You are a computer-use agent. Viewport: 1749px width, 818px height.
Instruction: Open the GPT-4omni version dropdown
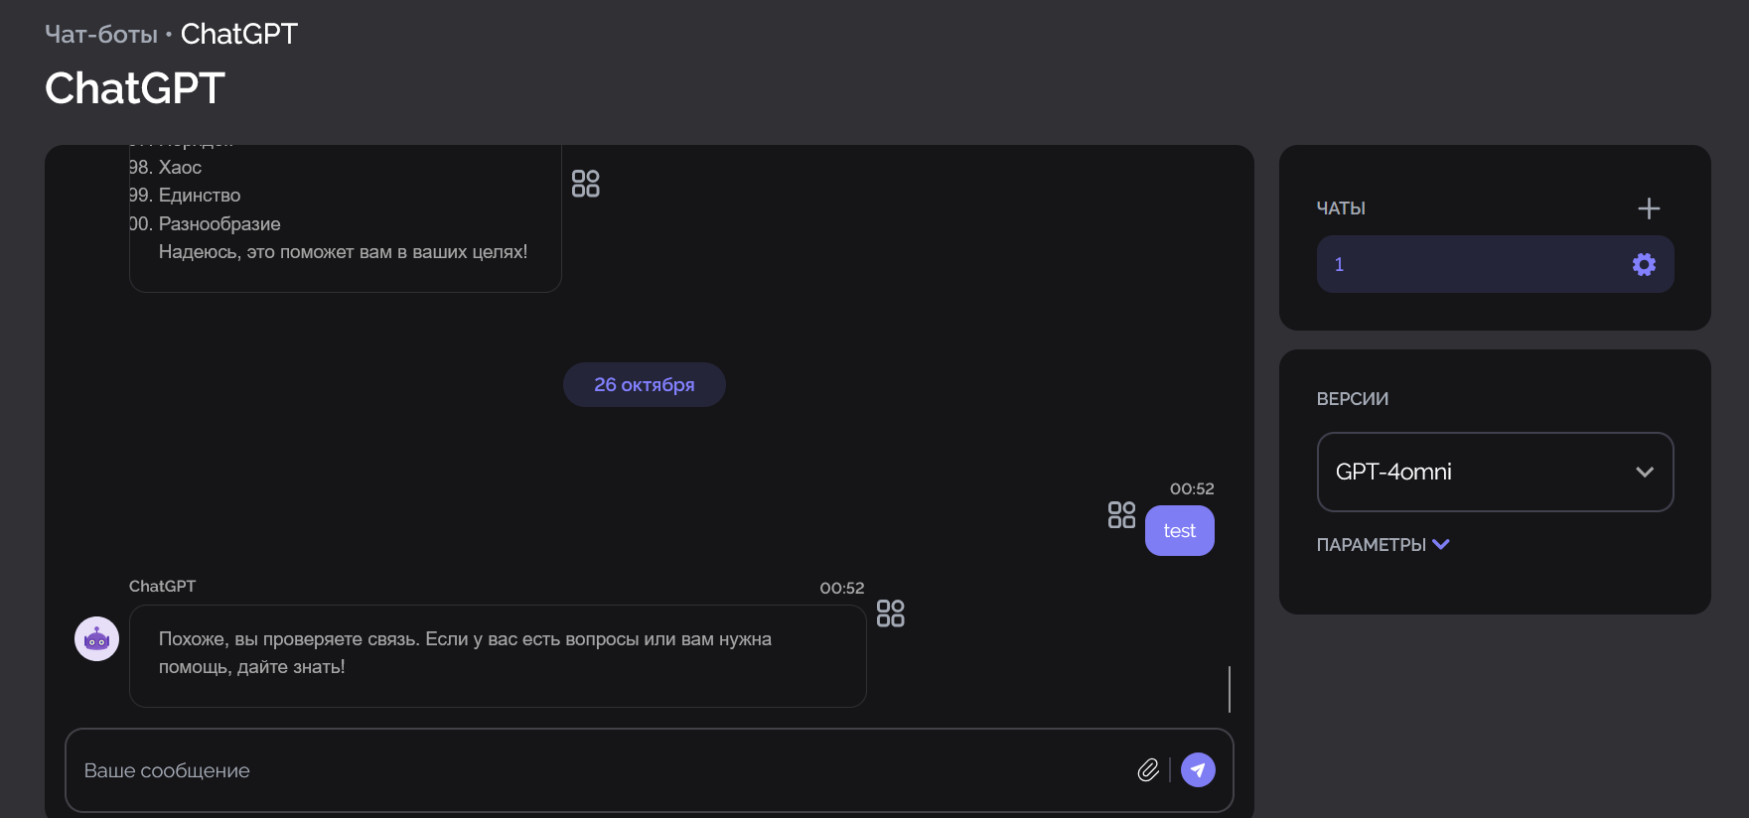pyautogui.click(x=1495, y=472)
